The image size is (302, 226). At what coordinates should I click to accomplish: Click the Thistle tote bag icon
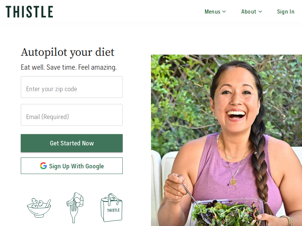point(111,208)
